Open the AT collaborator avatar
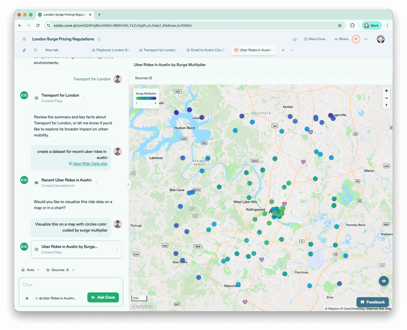The width and height of the screenshot is (407, 330). 356,39
